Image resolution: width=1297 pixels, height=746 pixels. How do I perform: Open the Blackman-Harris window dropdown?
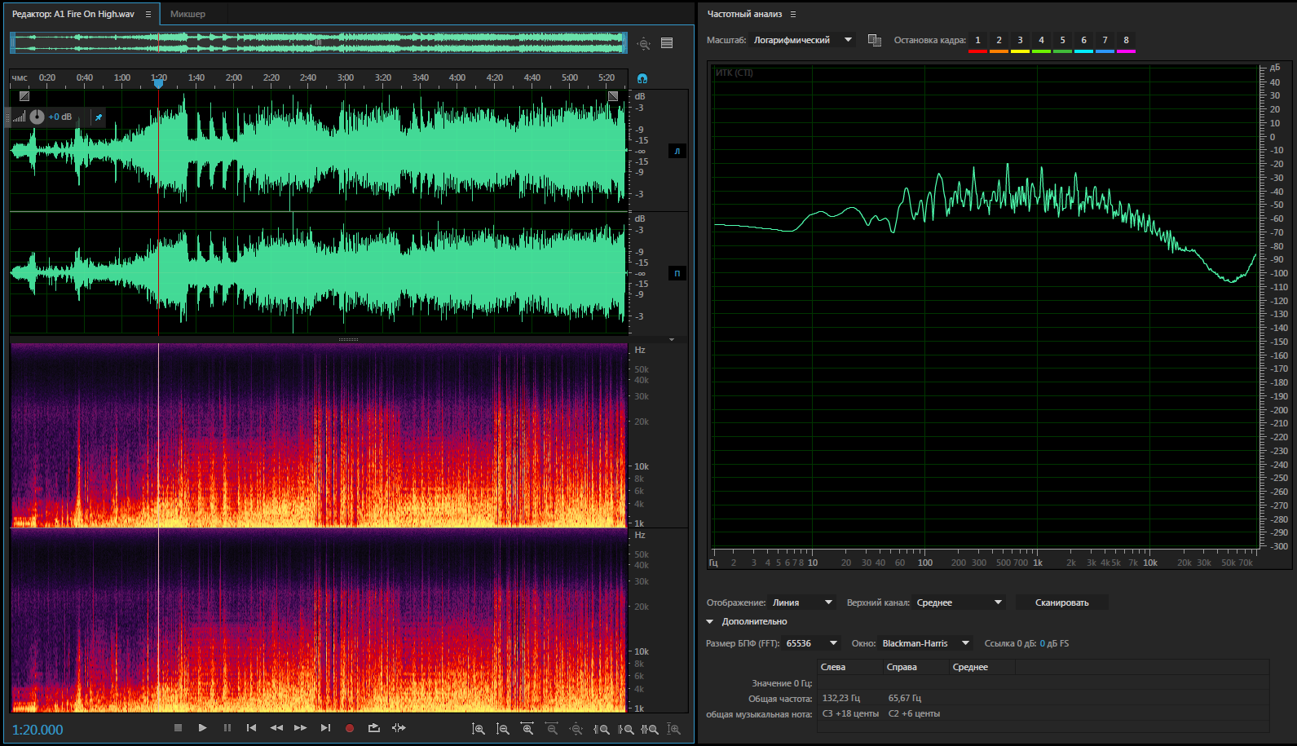[926, 643]
